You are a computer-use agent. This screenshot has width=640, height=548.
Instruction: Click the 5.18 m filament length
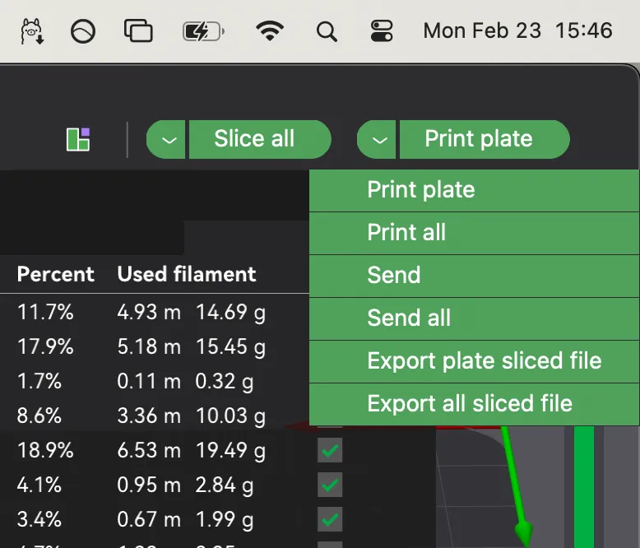pos(149,346)
